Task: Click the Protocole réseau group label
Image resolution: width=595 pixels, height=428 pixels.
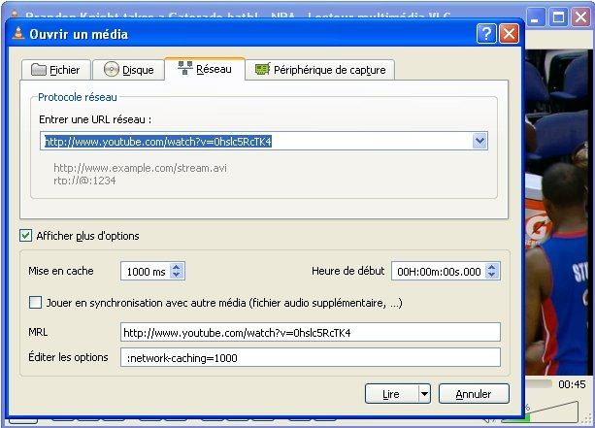Action: pos(78,97)
